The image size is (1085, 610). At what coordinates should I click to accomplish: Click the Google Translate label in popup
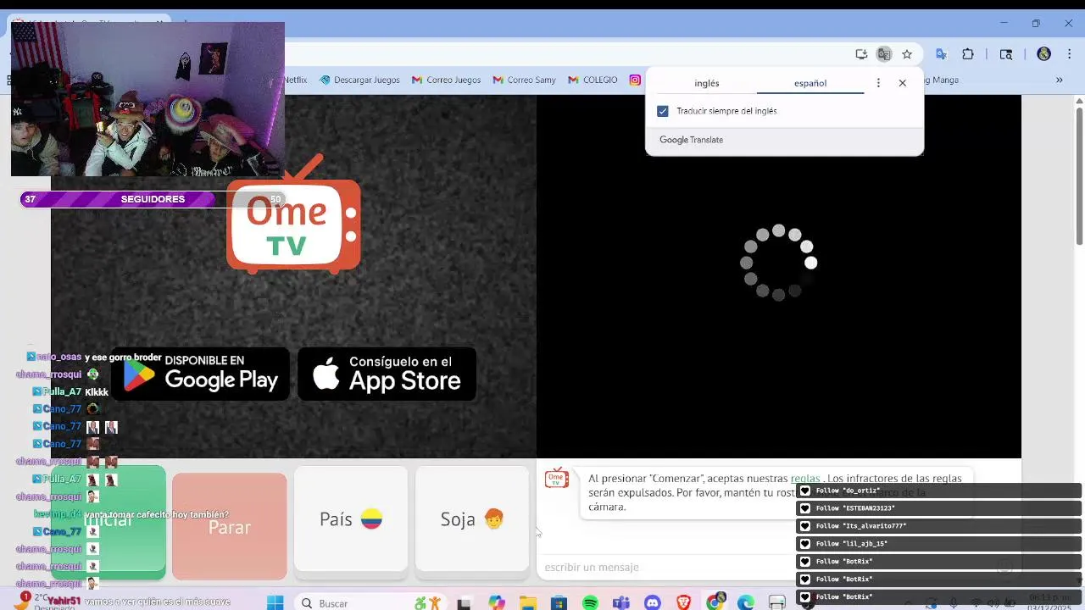pos(691,140)
